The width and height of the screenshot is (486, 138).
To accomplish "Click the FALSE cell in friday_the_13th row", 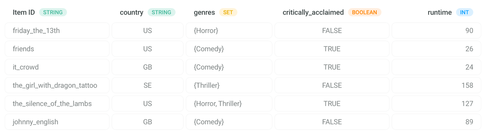I will click(x=332, y=31).
